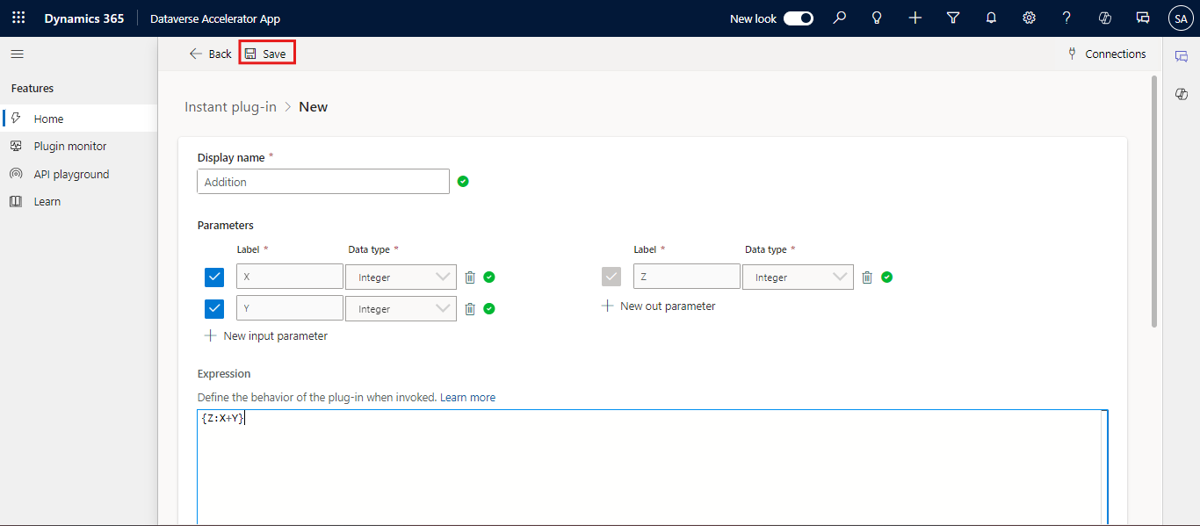Delete the X input parameter

469,276
